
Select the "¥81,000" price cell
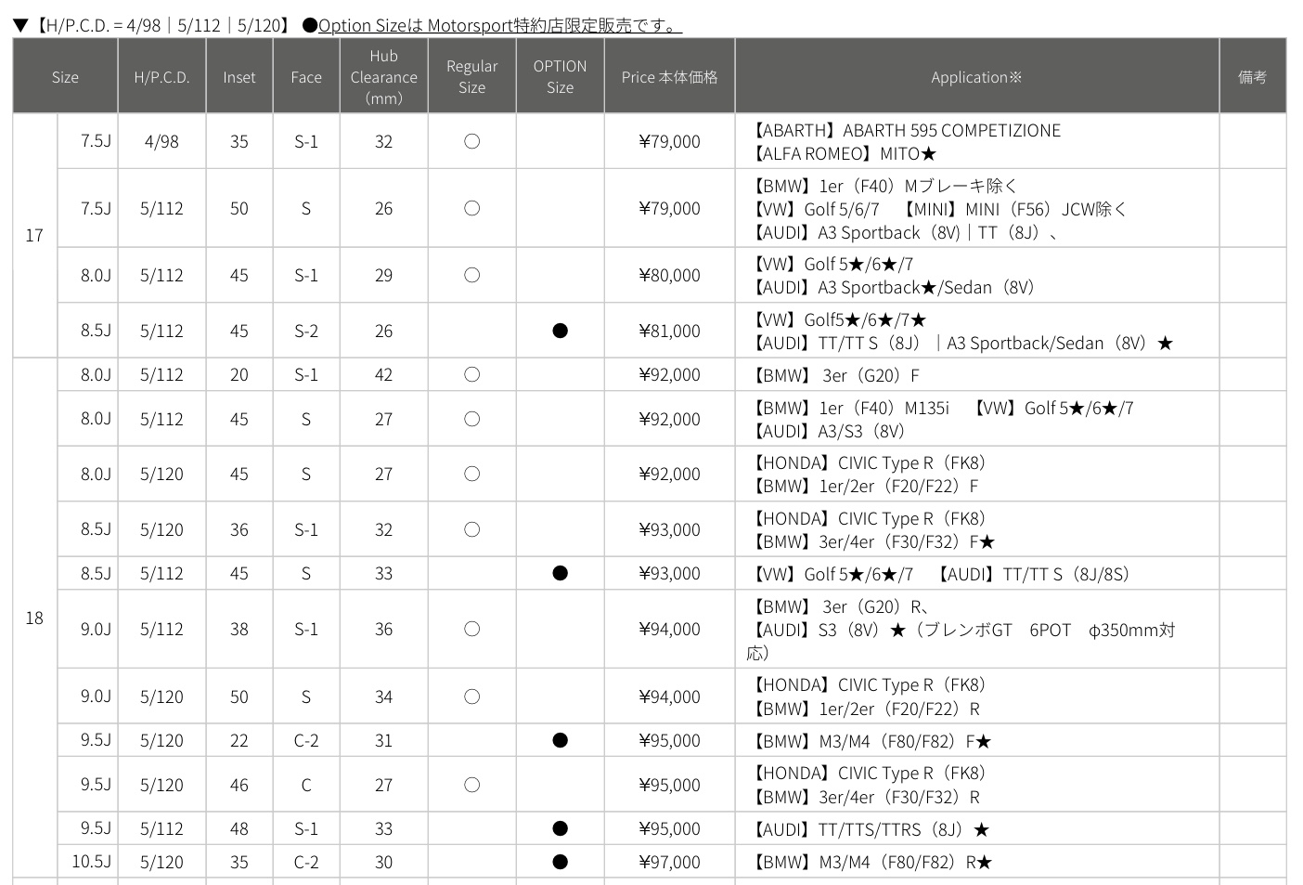[669, 331]
